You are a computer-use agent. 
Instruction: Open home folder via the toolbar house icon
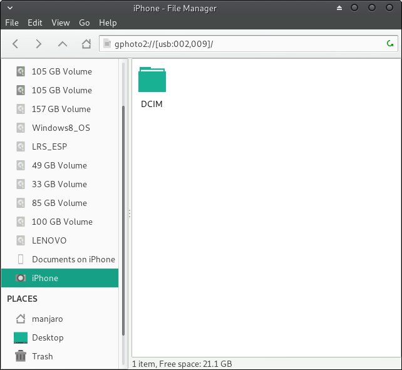point(86,44)
